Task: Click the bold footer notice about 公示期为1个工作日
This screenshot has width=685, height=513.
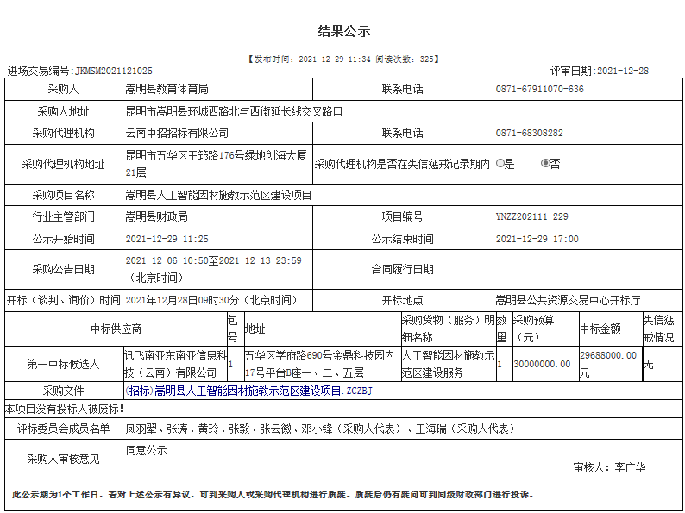Action: 273,495
